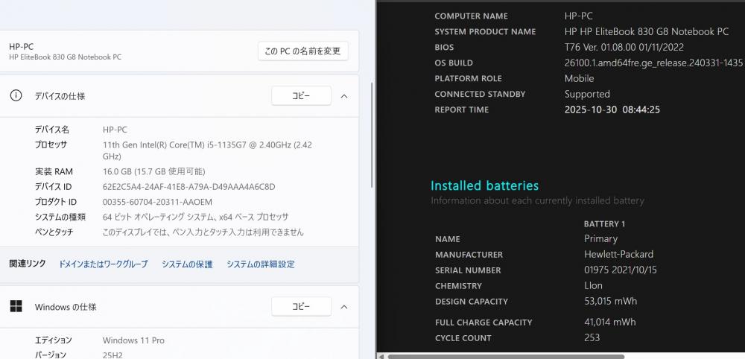Image resolution: width=745 pixels, height=359 pixels.
Task: Collapse the デバイスの仕様 section chevron
Action: pyautogui.click(x=343, y=96)
